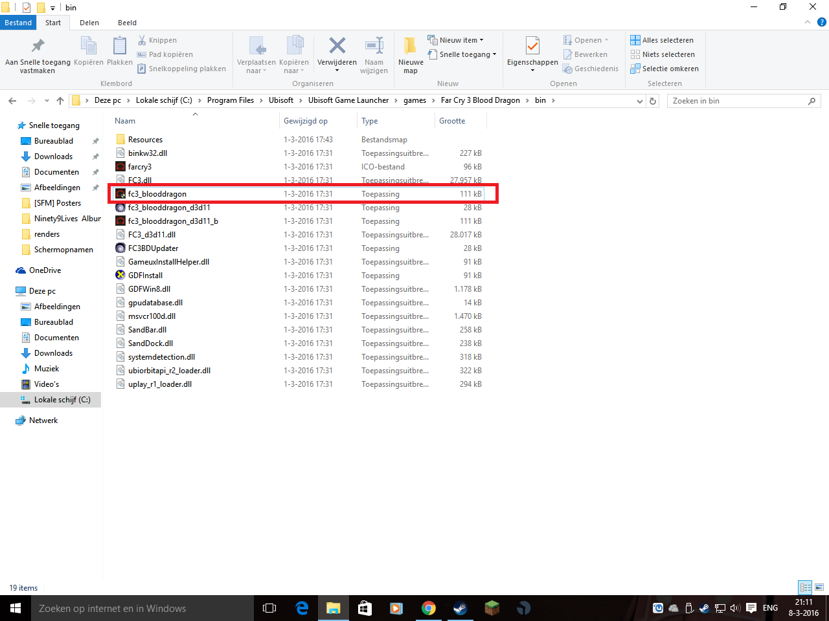
Task: Click Niets selecteren in the ribbon
Action: coord(663,54)
